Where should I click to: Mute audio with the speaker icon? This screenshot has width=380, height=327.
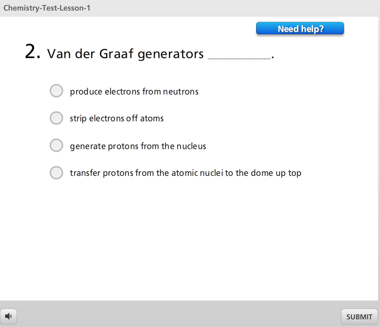pyautogui.click(x=9, y=316)
